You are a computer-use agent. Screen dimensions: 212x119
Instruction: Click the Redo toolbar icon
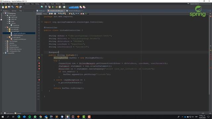pos(21,7)
